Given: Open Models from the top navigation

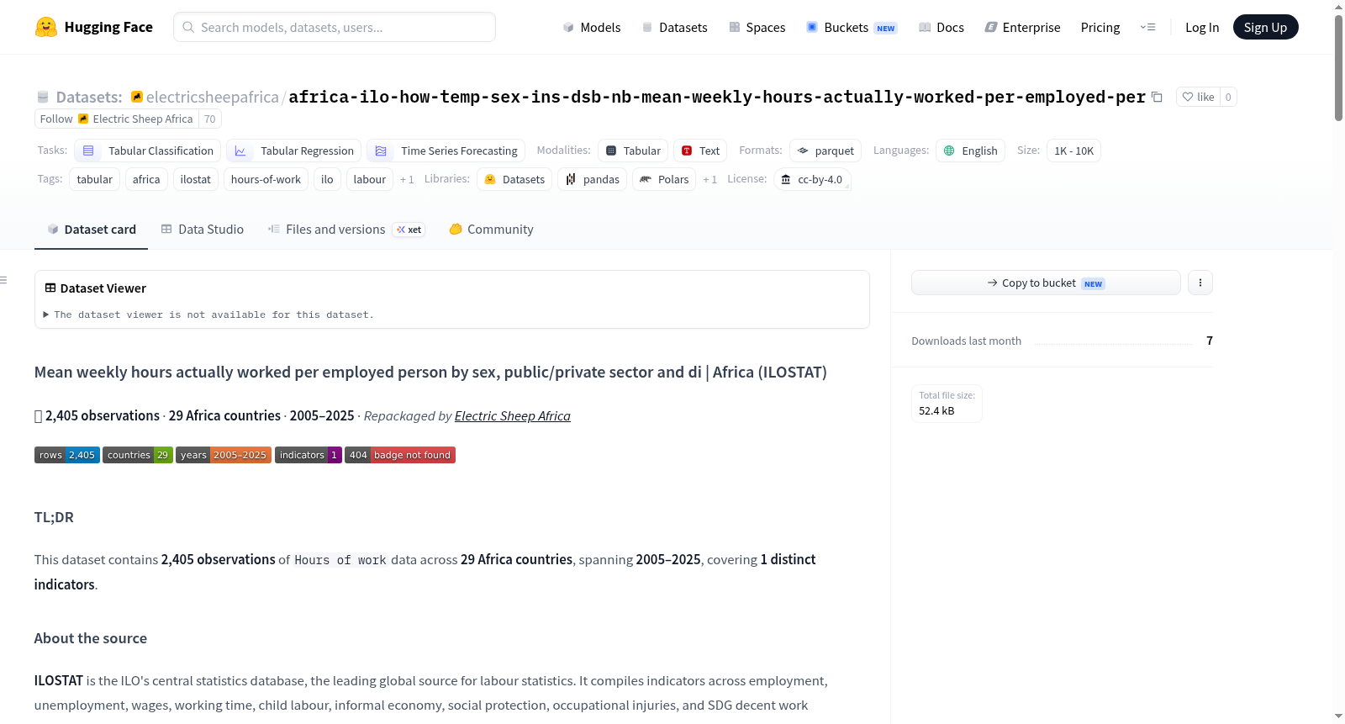Looking at the screenshot, I should point(592,27).
